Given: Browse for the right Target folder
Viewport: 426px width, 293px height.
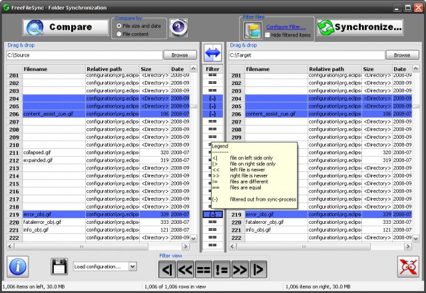Looking at the screenshot, I should pos(402,55).
